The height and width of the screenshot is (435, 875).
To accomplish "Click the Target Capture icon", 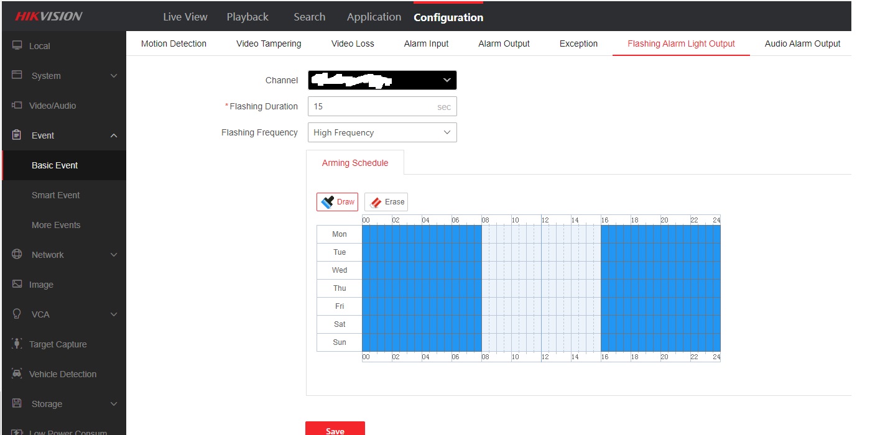I will click(17, 344).
